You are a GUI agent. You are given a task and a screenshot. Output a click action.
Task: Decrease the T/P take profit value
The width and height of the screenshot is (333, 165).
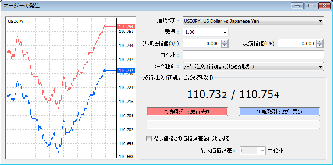[x=319, y=46]
